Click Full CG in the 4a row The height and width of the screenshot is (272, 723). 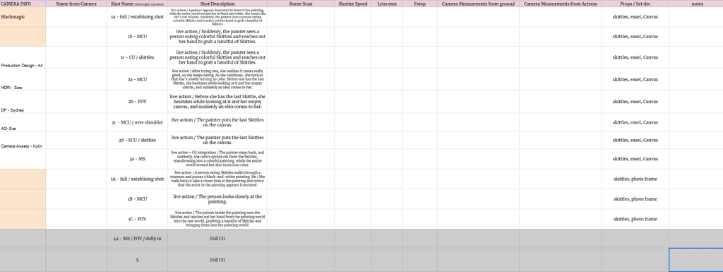217,239
